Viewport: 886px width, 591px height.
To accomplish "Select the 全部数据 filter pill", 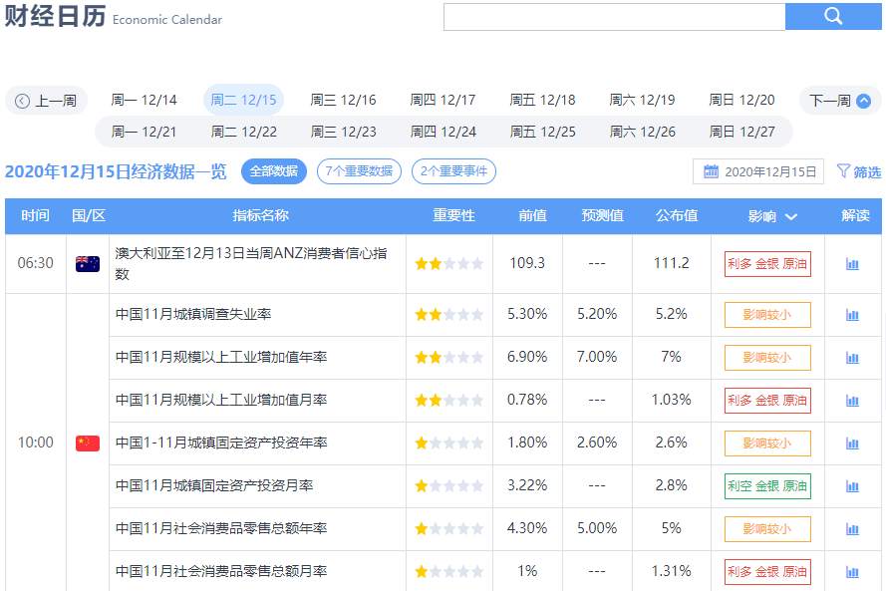I will 273,171.
